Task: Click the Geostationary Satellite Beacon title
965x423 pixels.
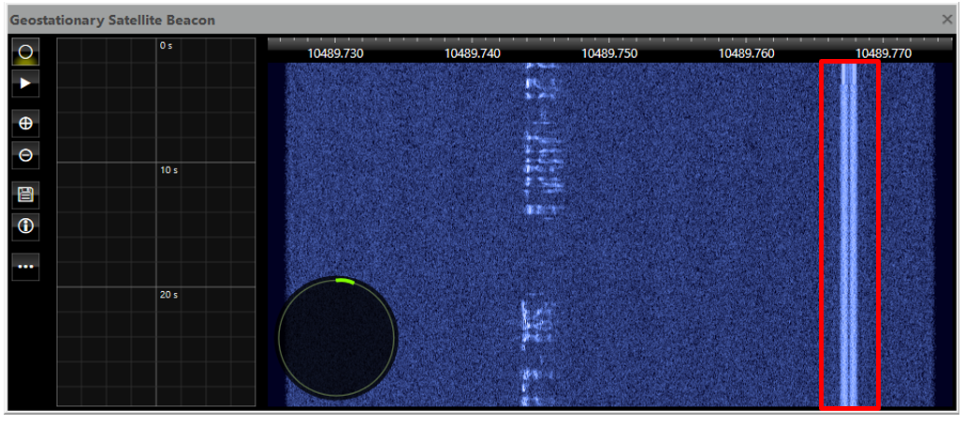Action: click(x=112, y=20)
